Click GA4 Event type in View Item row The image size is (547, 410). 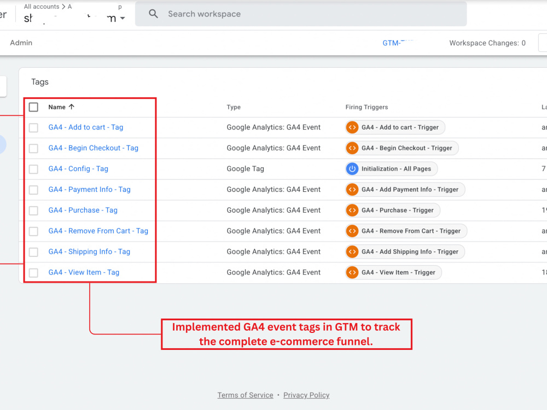click(273, 272)
